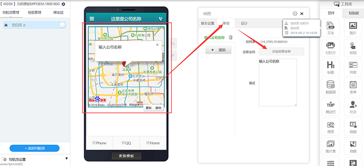Select the 标题 heading widget icon

tap(331, 68)
